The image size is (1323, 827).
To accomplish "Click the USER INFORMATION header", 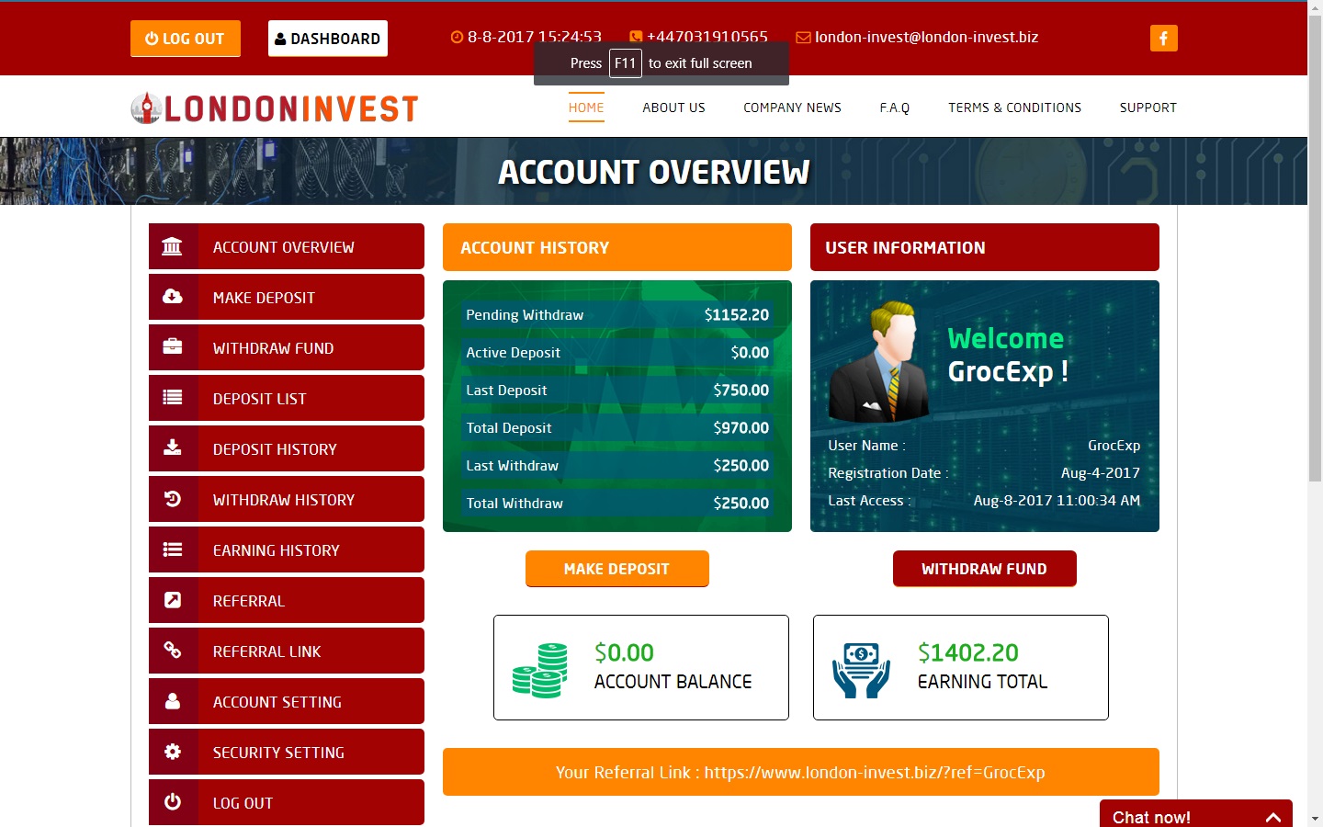I will 985,247.
